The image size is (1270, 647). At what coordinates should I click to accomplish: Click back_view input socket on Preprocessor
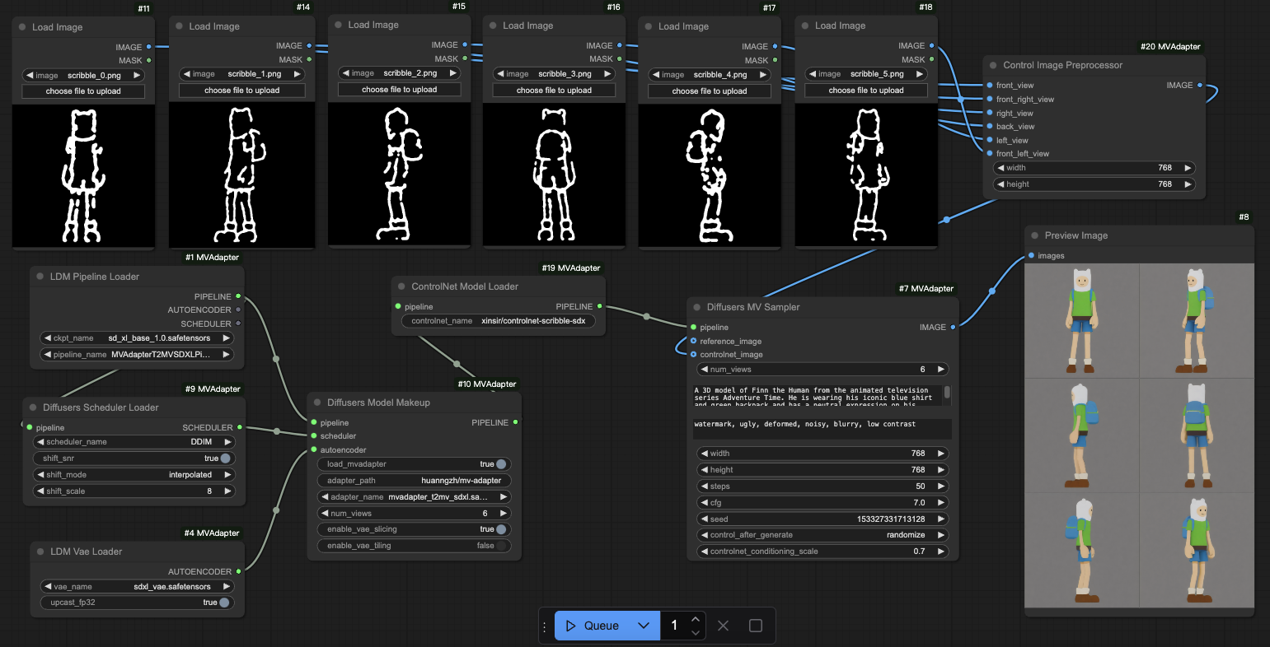pos(989,127)
